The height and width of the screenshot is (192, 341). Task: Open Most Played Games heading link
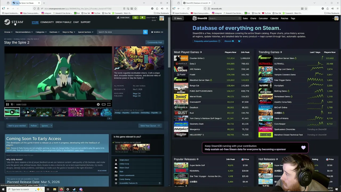click(x=188, y=52)
